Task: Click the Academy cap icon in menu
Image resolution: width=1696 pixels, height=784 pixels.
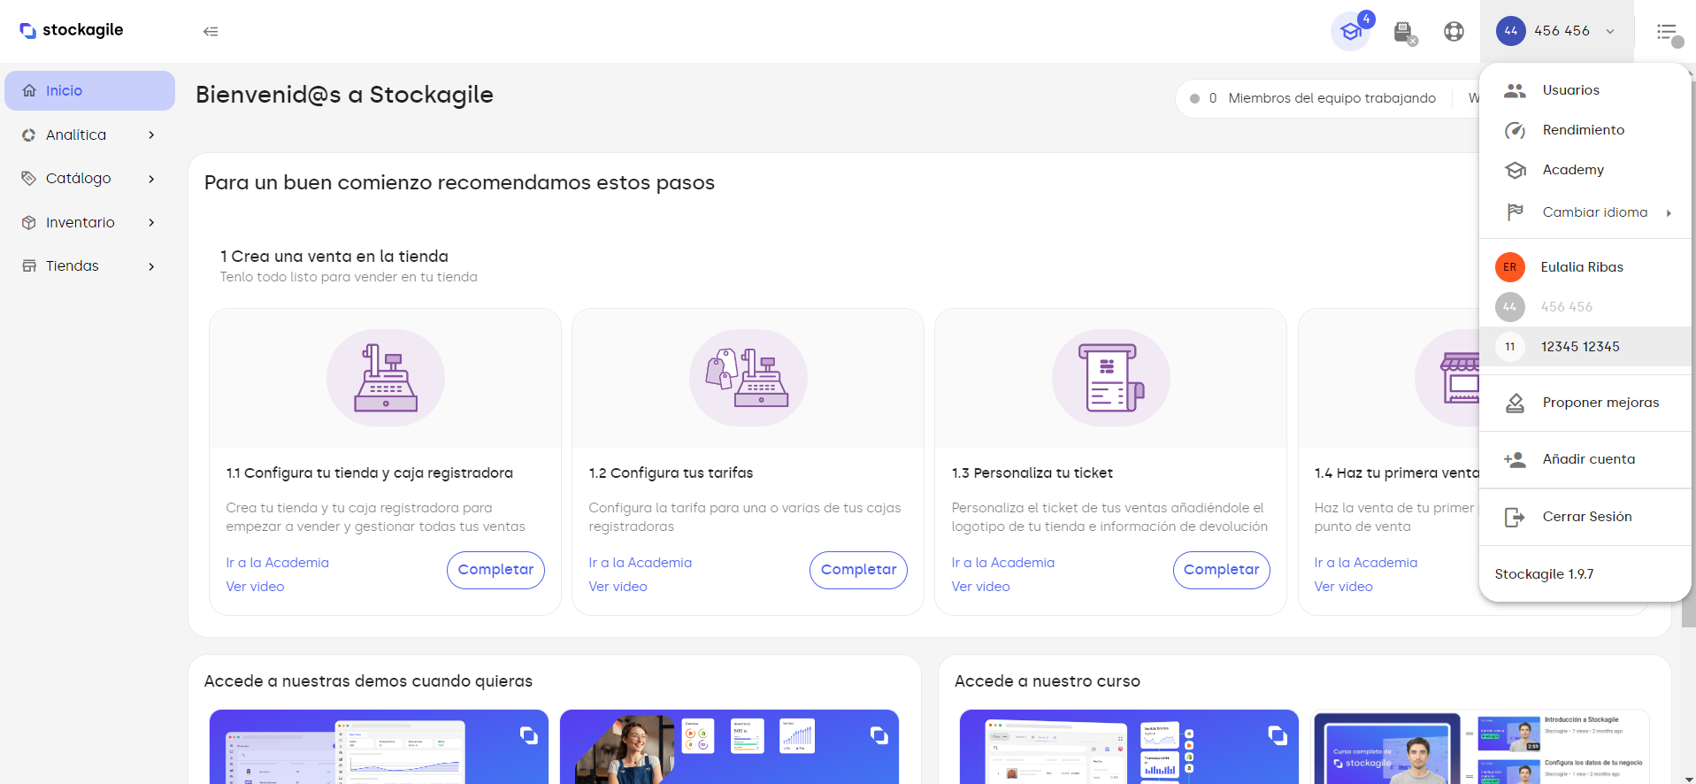Action: tap(1516, 170)
